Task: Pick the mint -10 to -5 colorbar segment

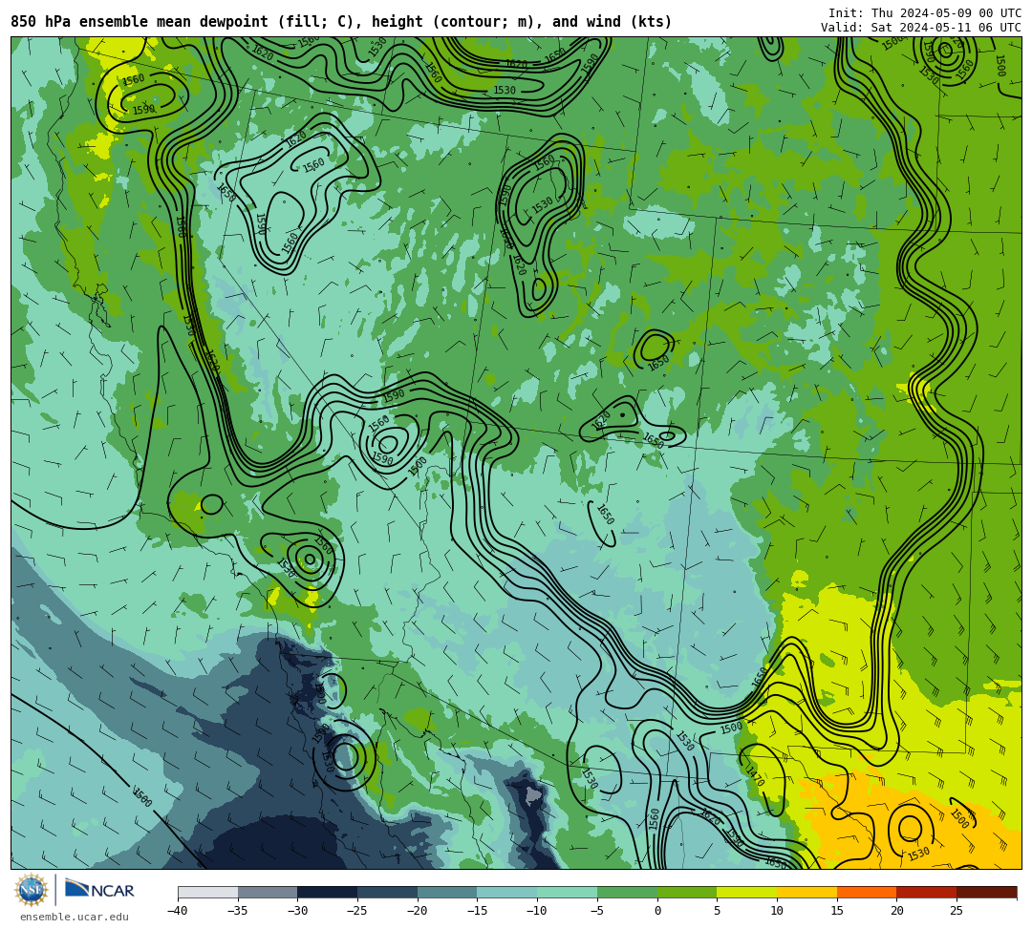Action: coord(568,892)
